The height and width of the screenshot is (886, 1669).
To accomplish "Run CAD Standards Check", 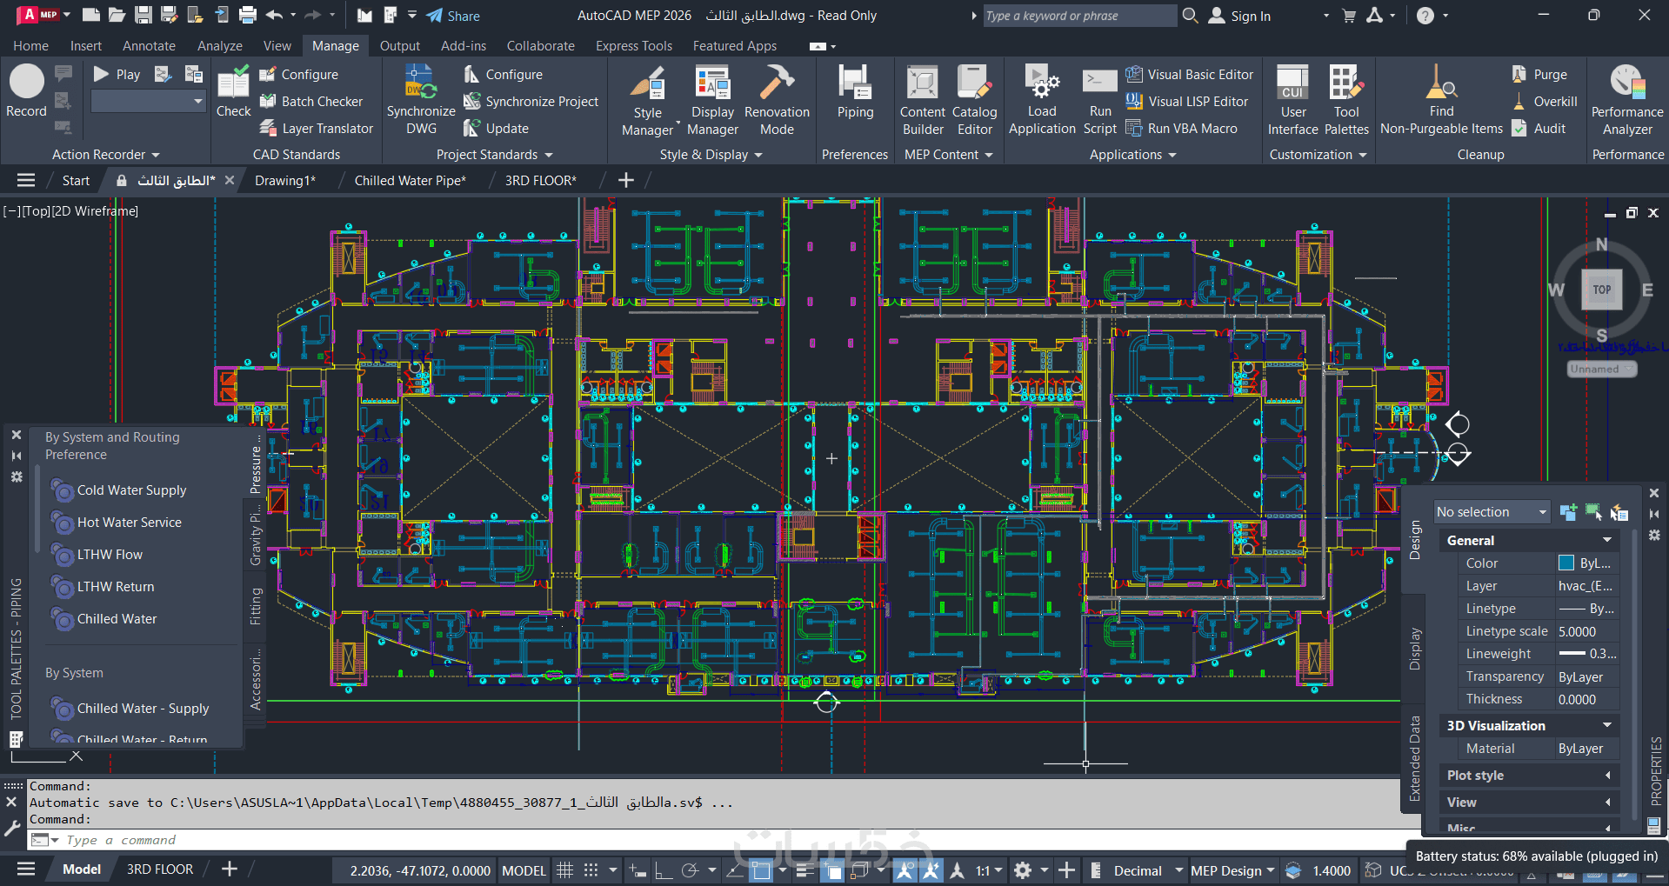I will [x=233, y=91].
